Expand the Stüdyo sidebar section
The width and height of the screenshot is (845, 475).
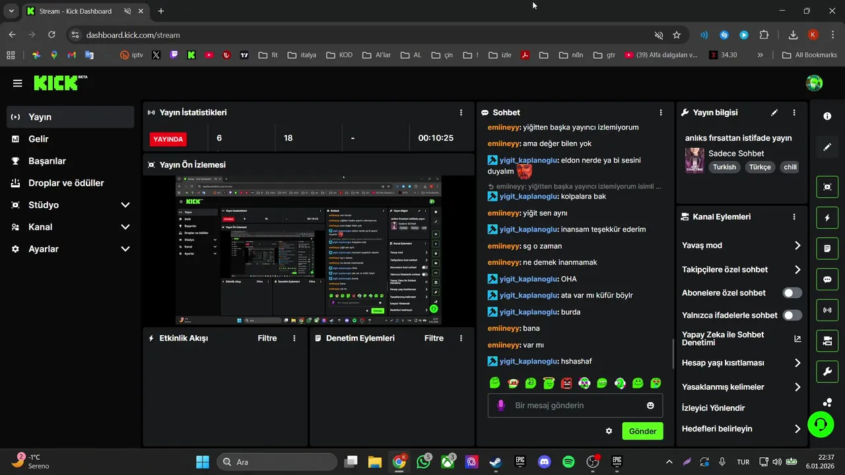click(x=125, y=205)
